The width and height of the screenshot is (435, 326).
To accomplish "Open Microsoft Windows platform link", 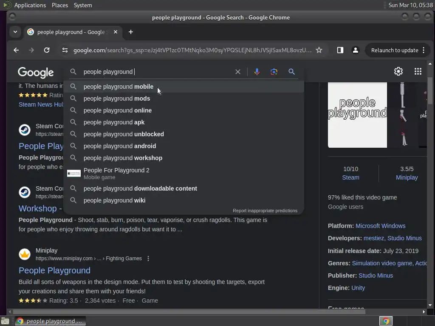I will [380, 226].
